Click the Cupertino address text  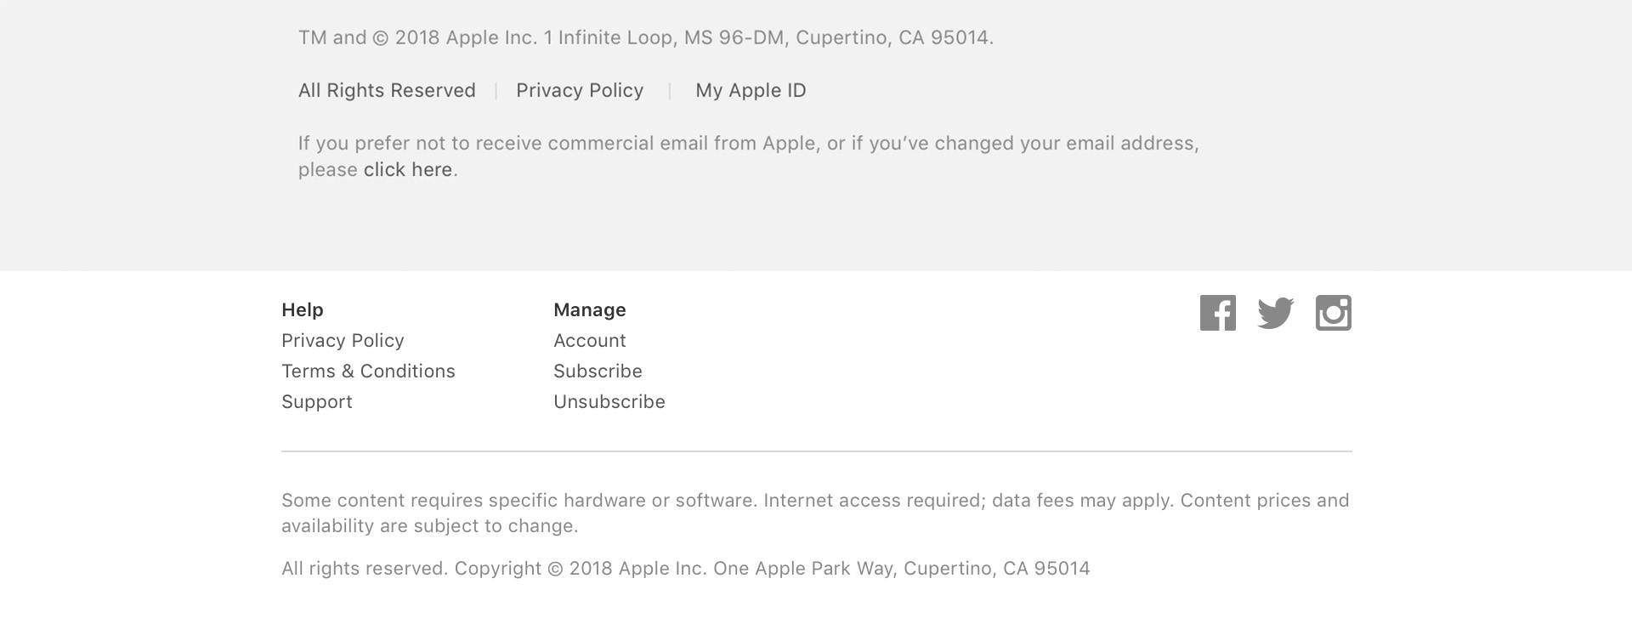coord(645,37)
